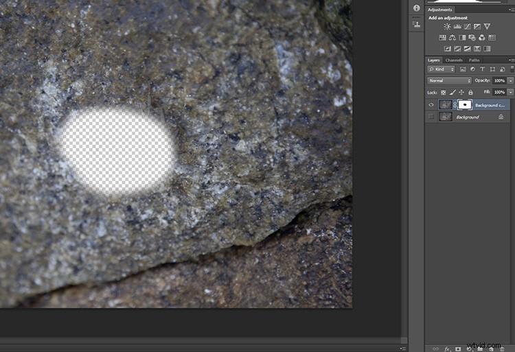Screen dimensions: 515x352
Task: Click the Link layers button
Action: (435, 349)
